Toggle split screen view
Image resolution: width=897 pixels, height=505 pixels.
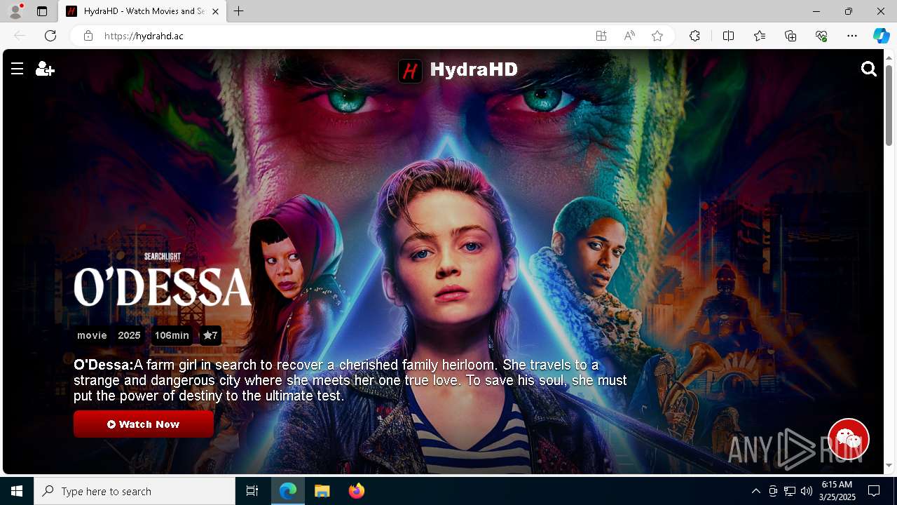[x=728, y=36]
